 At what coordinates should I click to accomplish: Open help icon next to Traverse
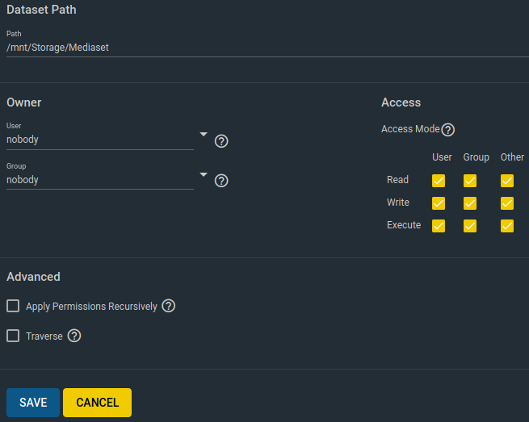tap(74, 336)
